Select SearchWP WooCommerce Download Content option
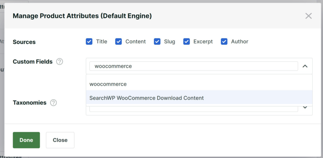323x158 pixels. click(x=199, y=98)
